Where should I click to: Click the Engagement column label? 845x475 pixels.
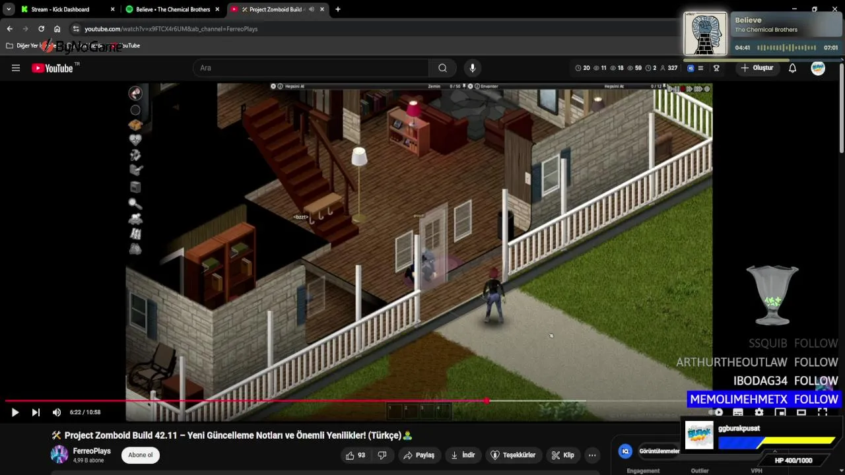643,471
